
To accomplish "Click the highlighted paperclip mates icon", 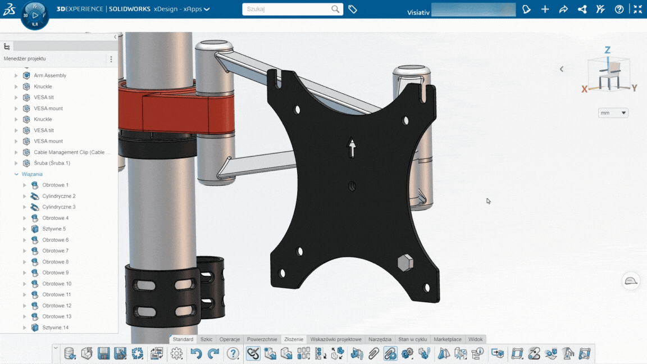I will [390, 354].
